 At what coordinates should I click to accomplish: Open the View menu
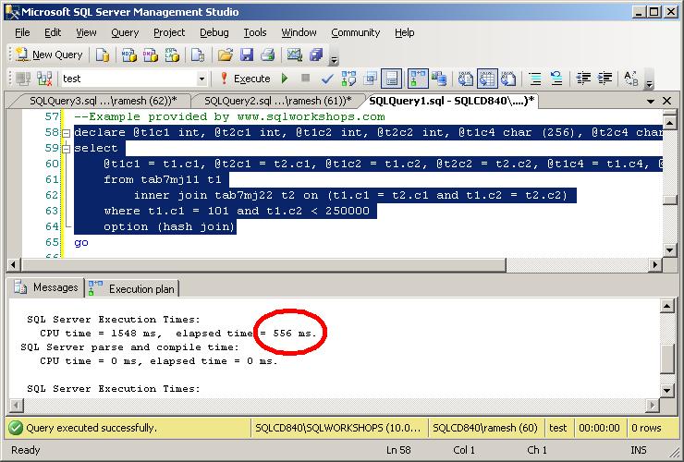pyautogui.click(x=86, y=32)
